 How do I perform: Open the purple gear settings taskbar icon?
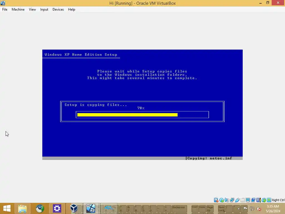click(57, 208)
